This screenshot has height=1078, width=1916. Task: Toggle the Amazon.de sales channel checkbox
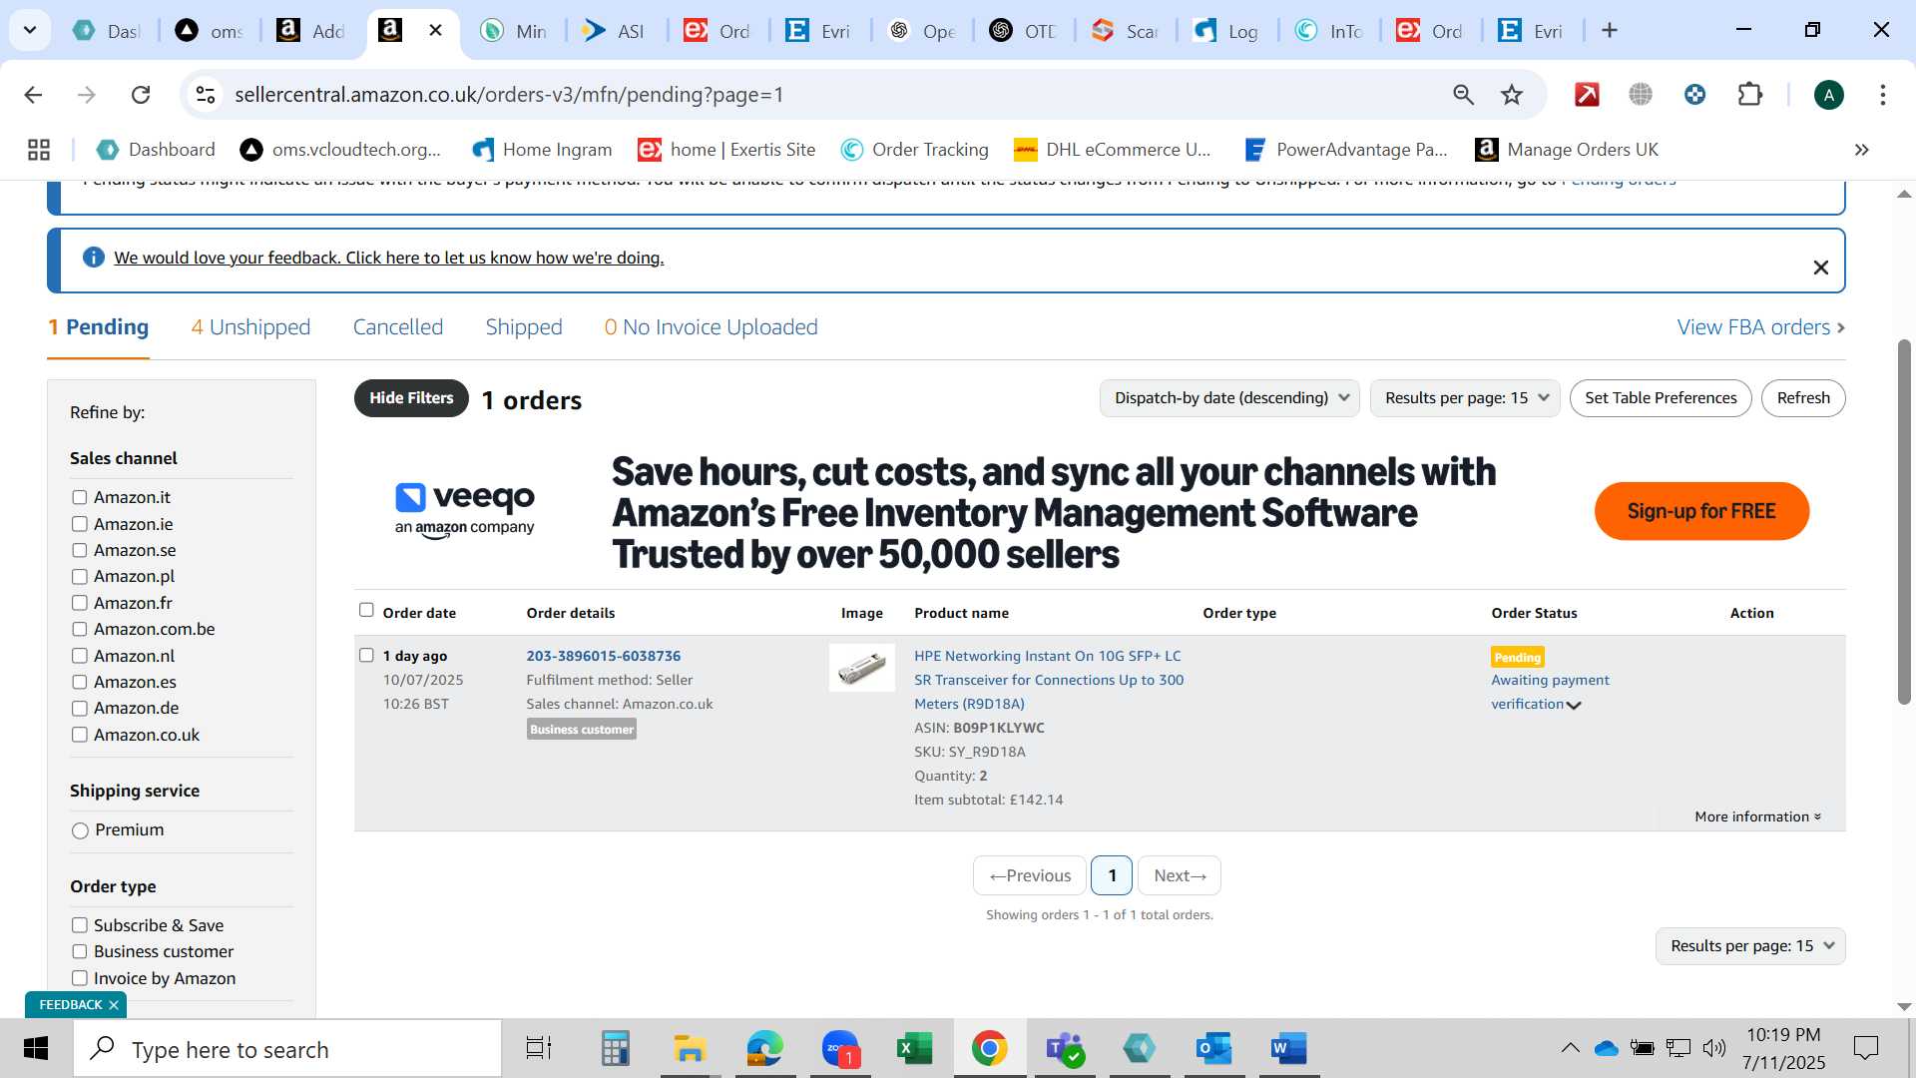(x=80, y=709)
